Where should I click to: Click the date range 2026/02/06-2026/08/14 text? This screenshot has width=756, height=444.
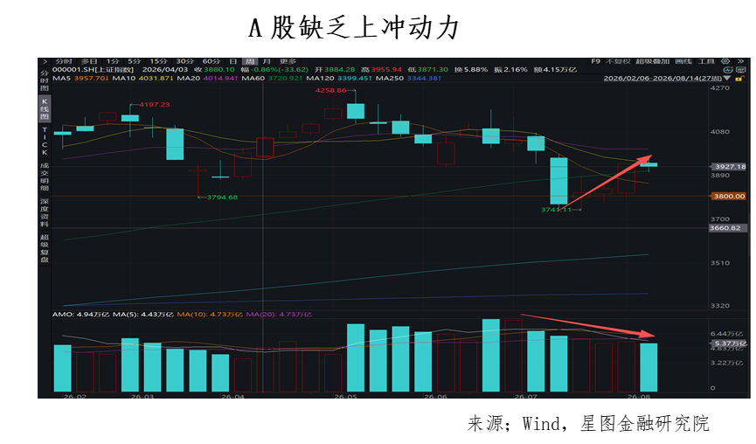click(662, 78)
